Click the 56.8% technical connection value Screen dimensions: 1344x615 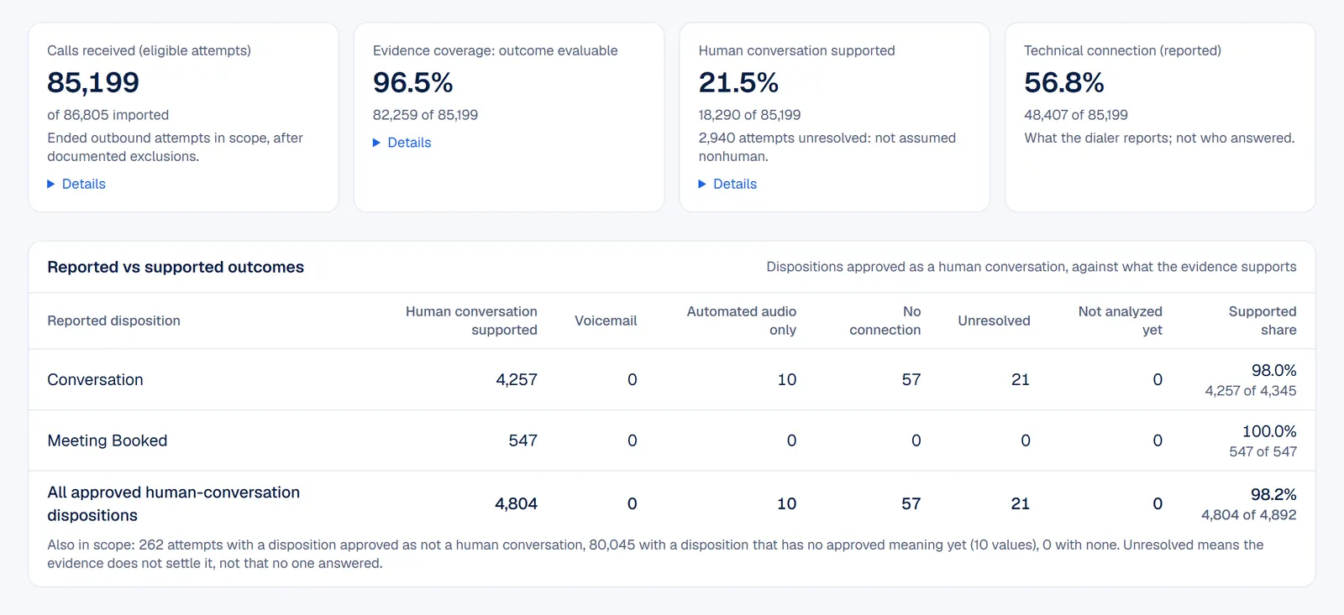(x=1064, y=82)
